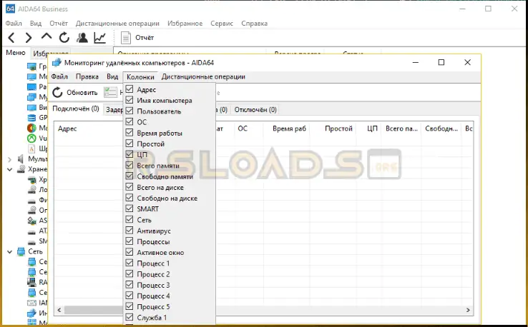
Task: Open user manager person icon
Action: (82, 37)
